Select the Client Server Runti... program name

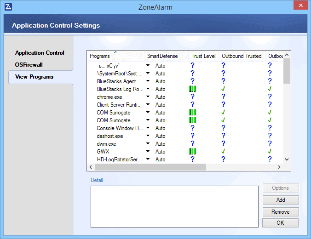[x=119, y=105]
